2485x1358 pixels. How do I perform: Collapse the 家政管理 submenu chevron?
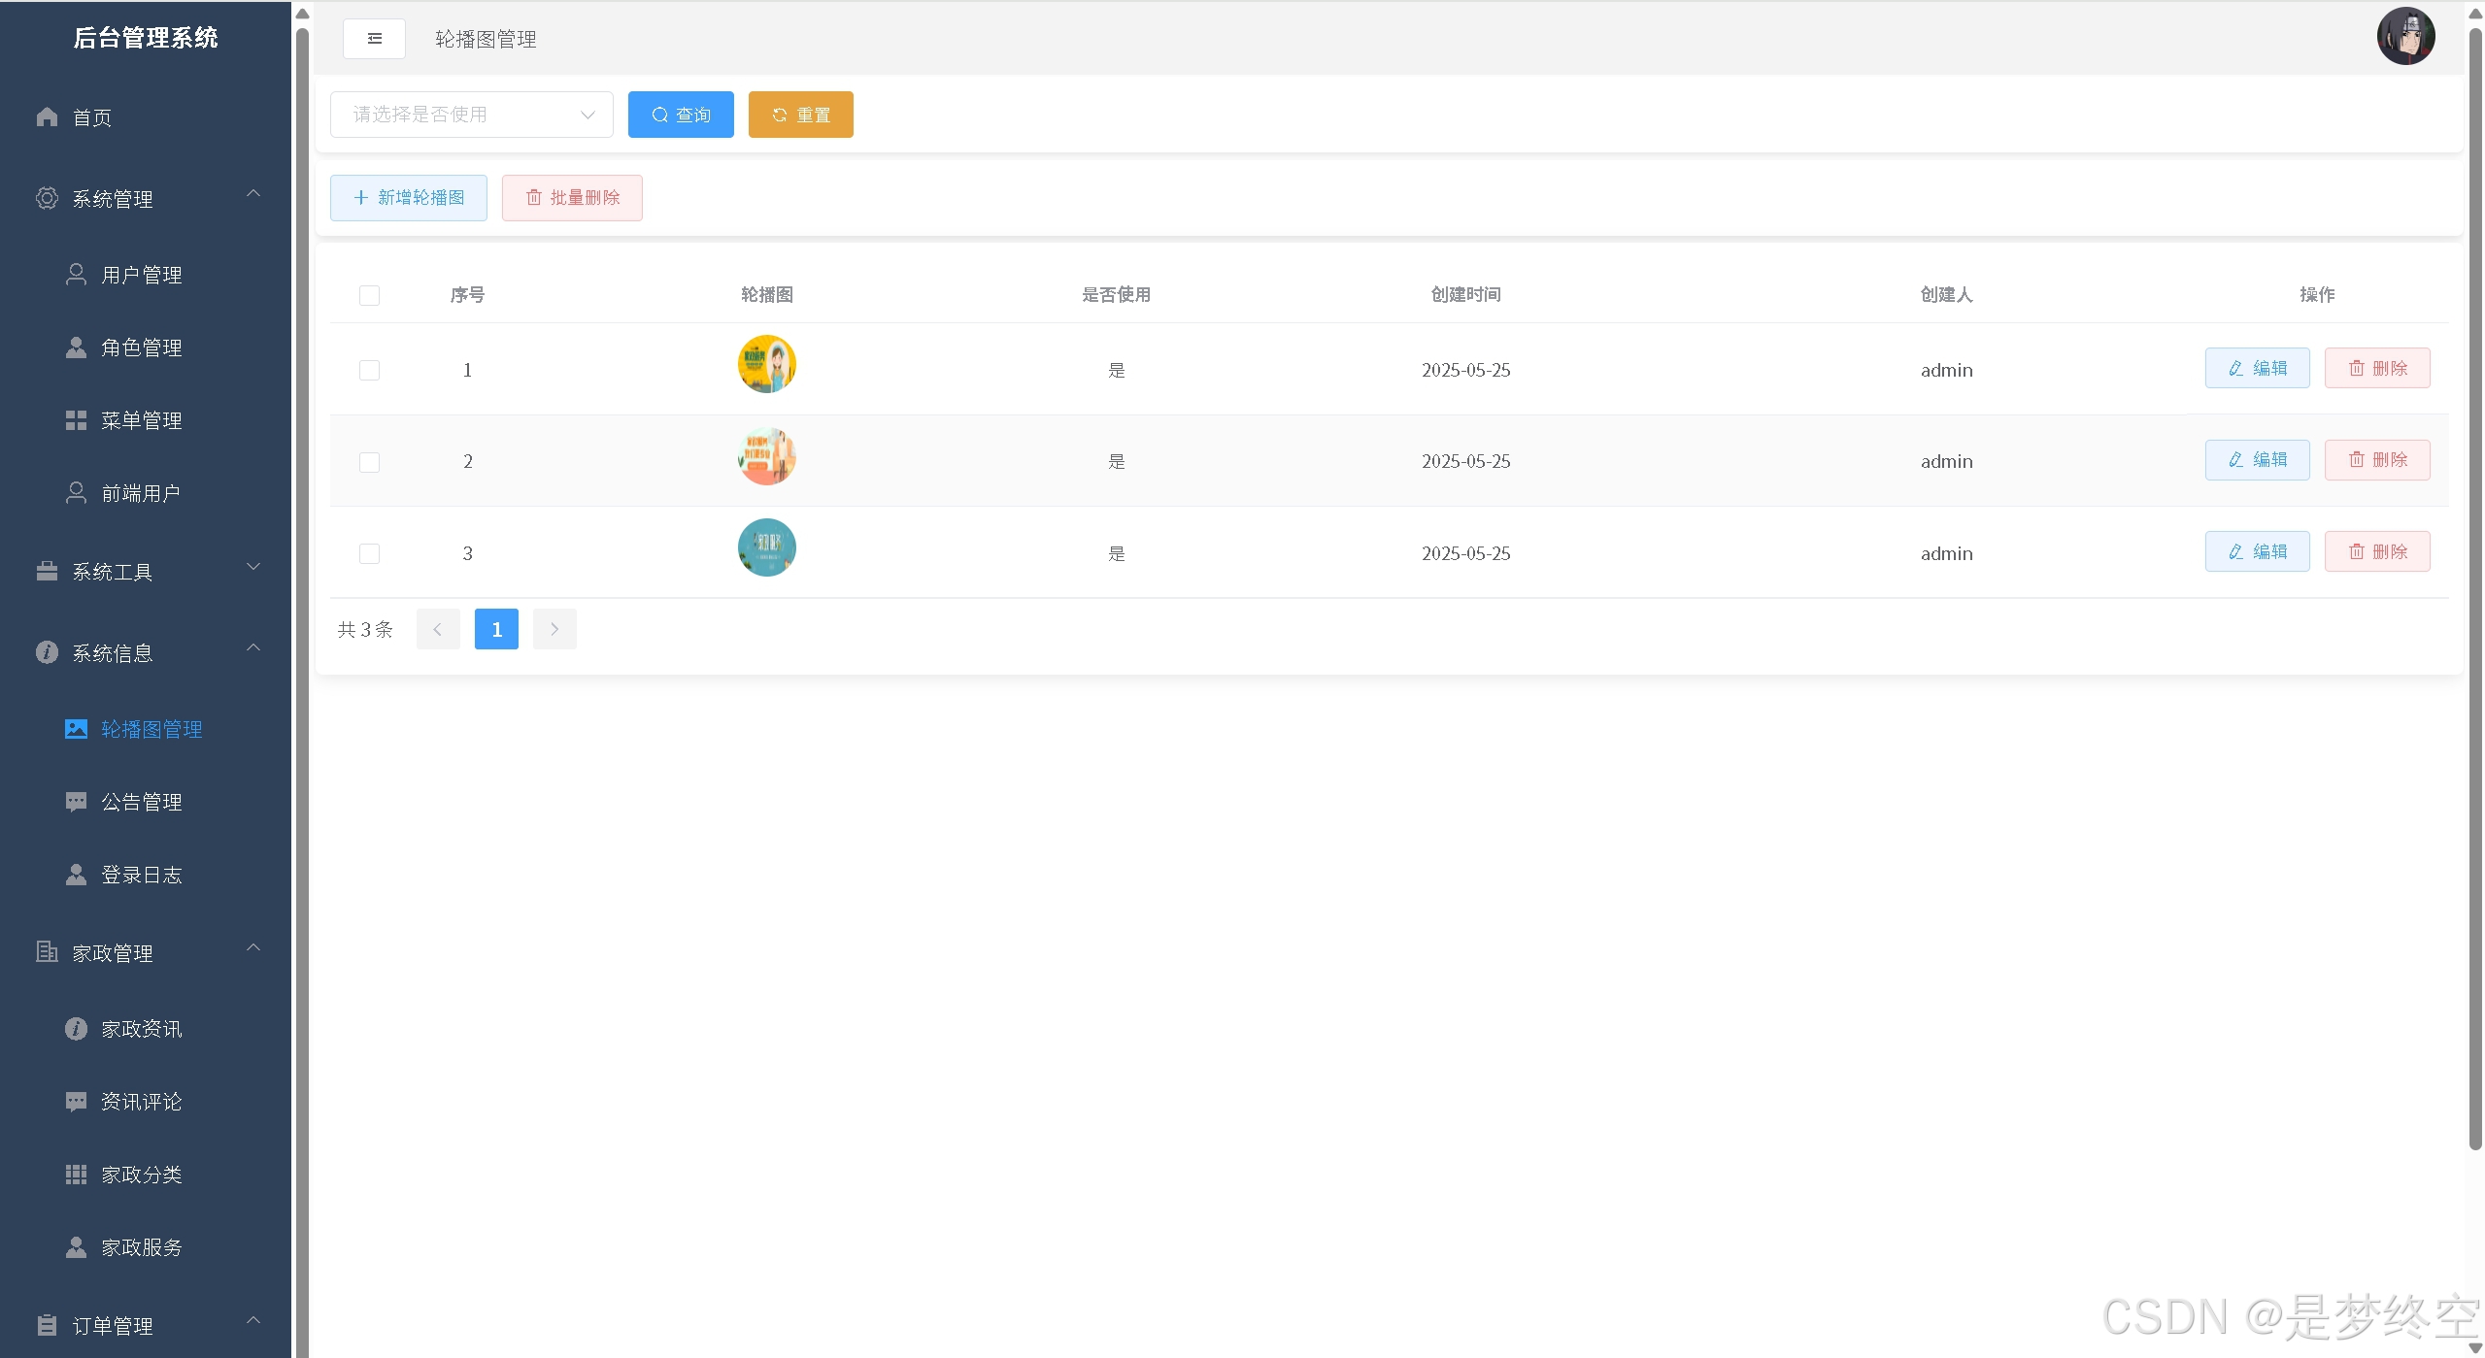[253, 947]
